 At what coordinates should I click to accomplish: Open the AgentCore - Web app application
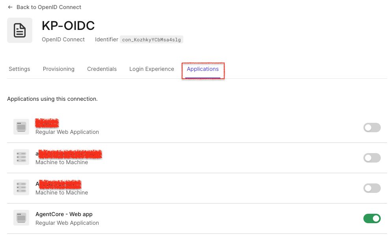[x=64, y=214]
